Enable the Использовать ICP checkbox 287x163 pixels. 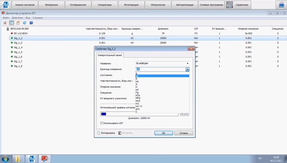point(102,123)
